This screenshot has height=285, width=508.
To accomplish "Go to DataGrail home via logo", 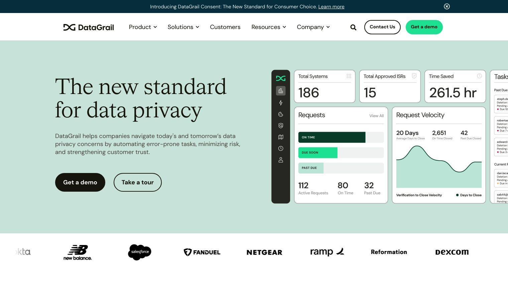I will tap(89, 27).
